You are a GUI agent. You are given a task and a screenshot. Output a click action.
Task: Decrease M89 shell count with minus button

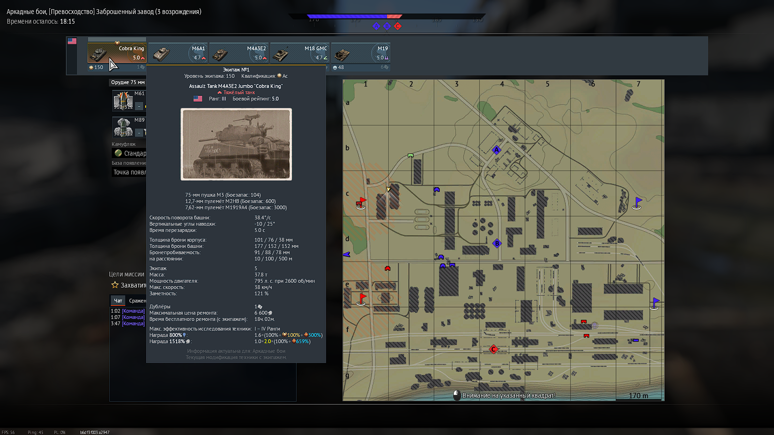pos(139,132)
